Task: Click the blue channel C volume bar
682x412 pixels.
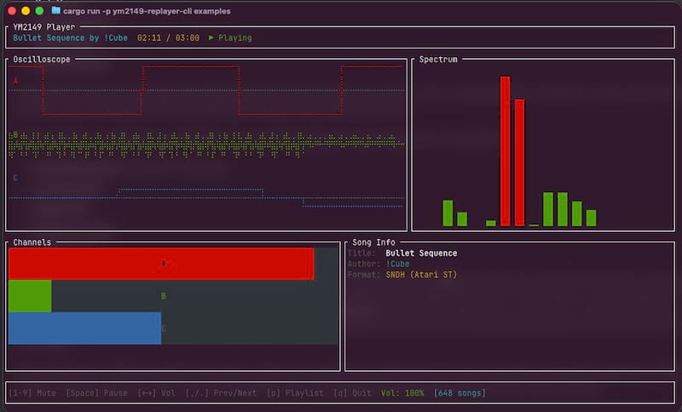Action: pyautogui.click(x=84, y=328)
